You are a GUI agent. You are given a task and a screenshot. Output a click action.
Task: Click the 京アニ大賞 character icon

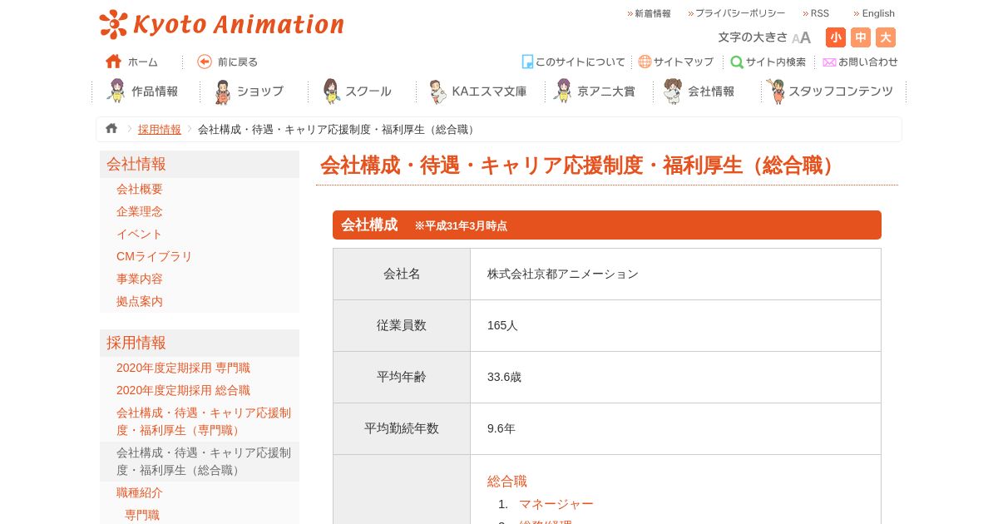tap(563, 91)
